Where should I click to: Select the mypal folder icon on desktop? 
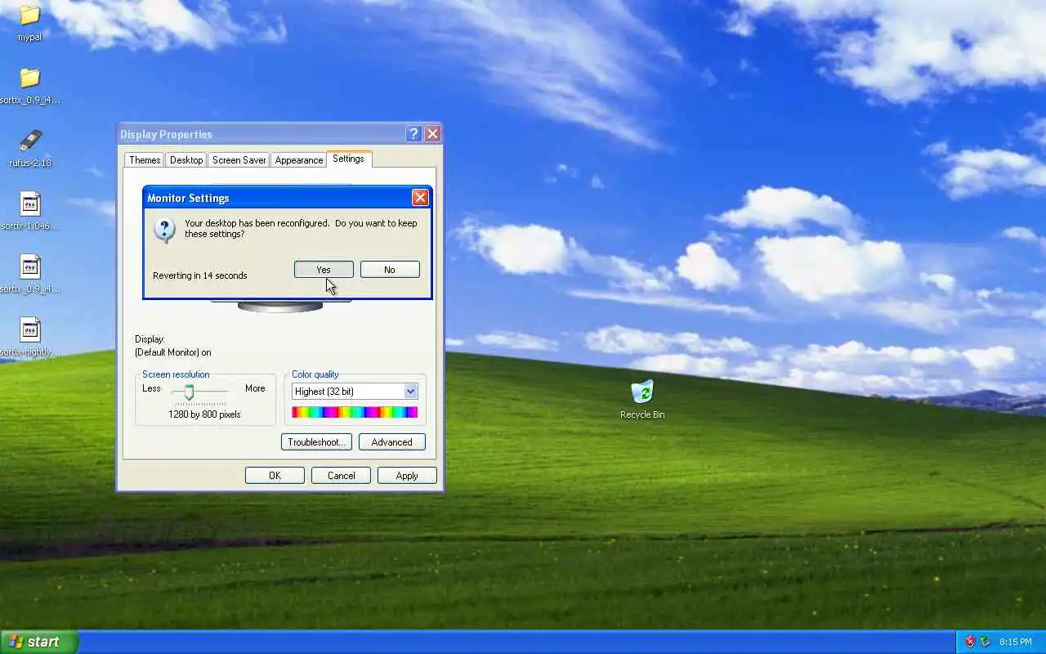coord(29,16)
